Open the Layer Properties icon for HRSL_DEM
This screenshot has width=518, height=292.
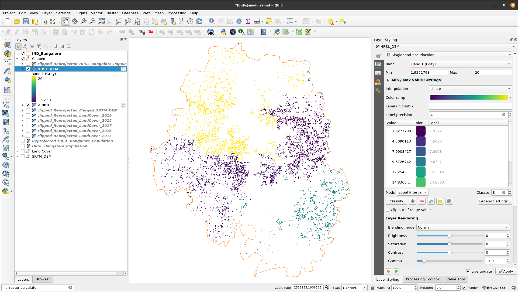pos(124,69)
